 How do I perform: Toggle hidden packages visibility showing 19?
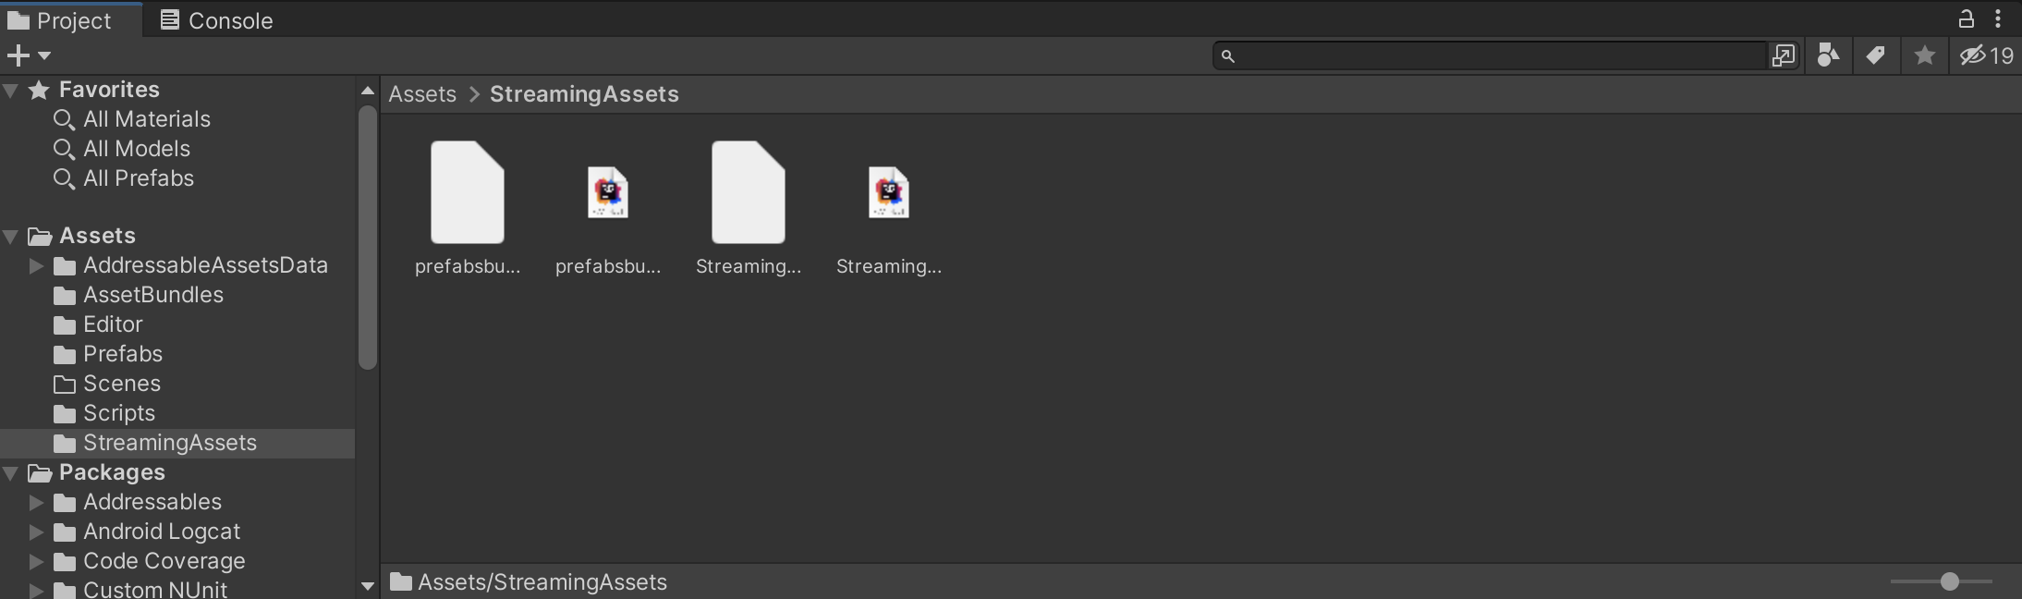[1987, 56]
